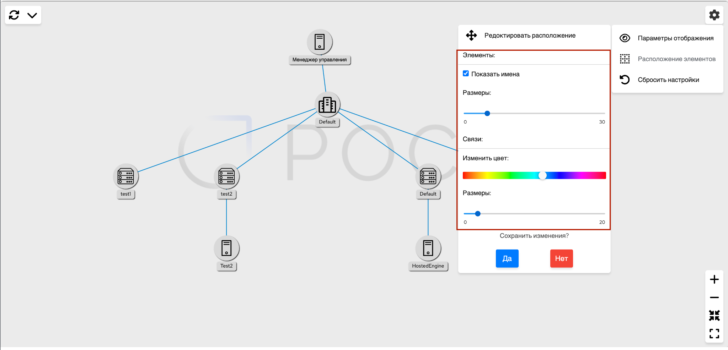The image size is (728, 350).
Task: Open Расположение элементов menu item
Action: (676, 59)
